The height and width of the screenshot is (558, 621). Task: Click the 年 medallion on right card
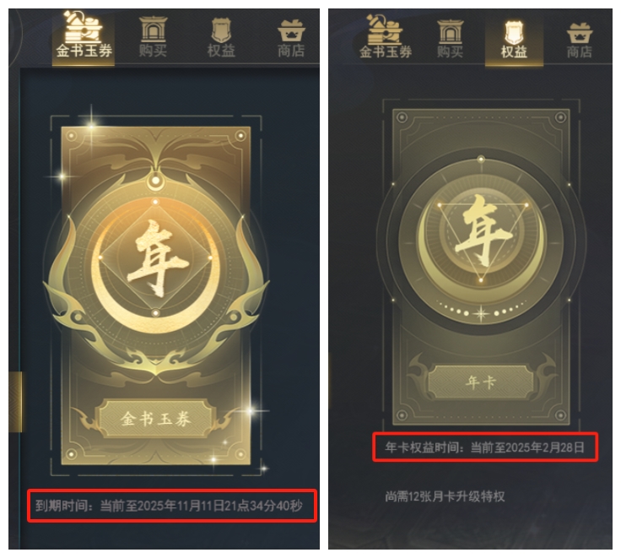(x=481, y=238)
